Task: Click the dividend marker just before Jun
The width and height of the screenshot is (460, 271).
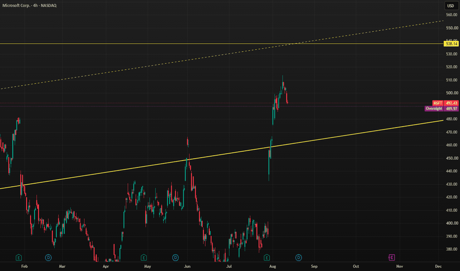Action: pyautogui.click(x=175, y=258)
